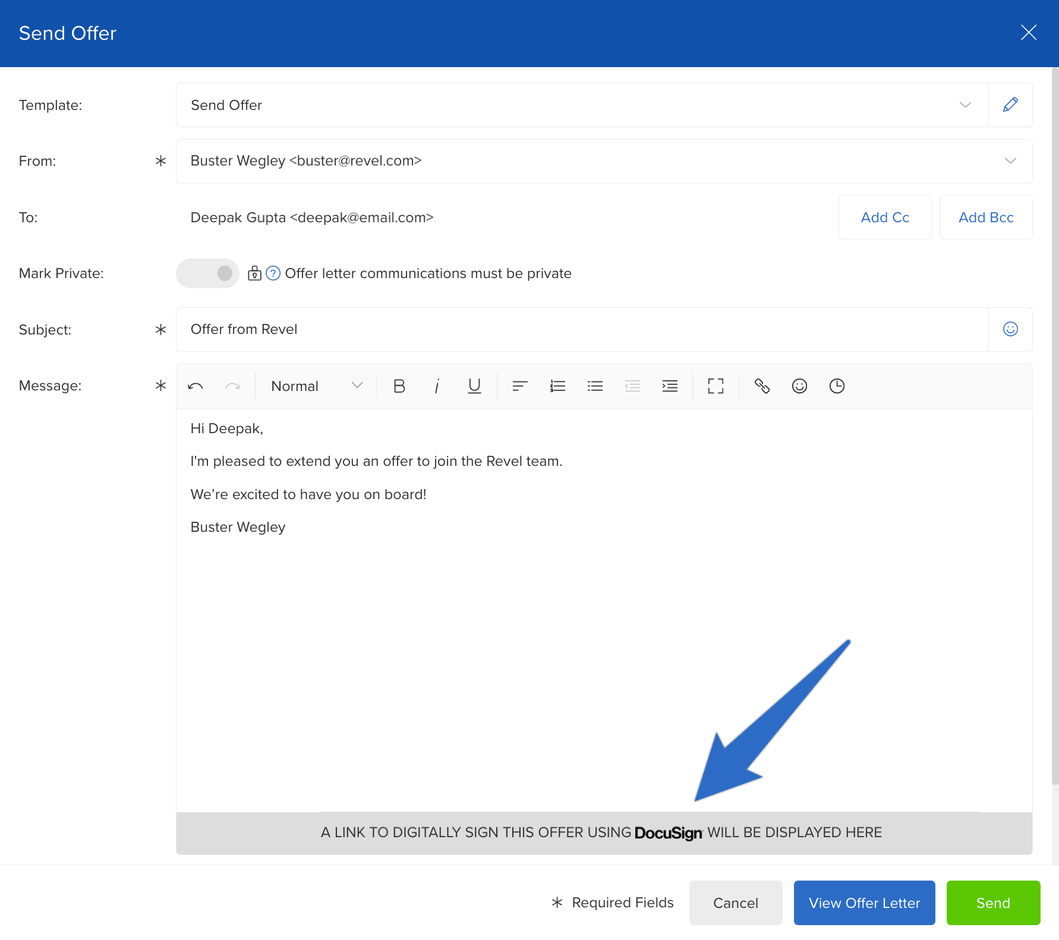Click the DocuSign link placeholder banner

604,833
